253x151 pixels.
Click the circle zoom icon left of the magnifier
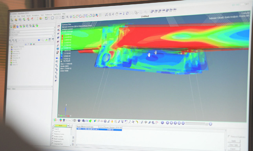click(106, 14)
